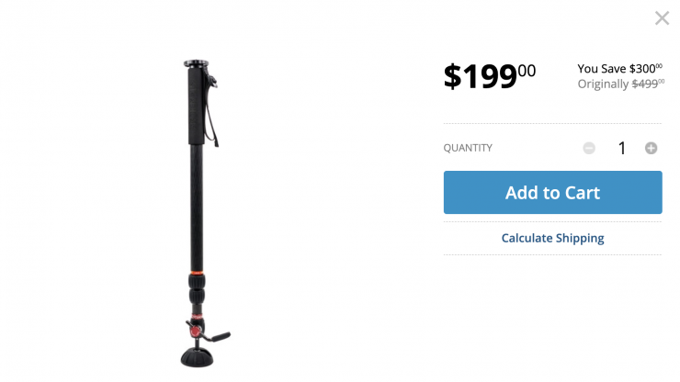Add the monopod to cart
680x382 pixels.
point(552,192)
